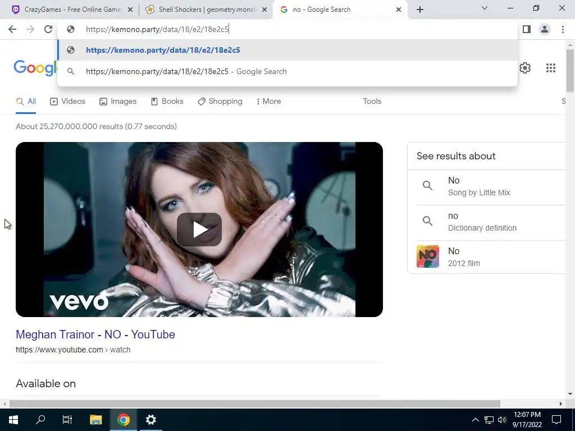Open Windows taskbar search
This screenshot has width=575, height=431.
click(40, 420)
